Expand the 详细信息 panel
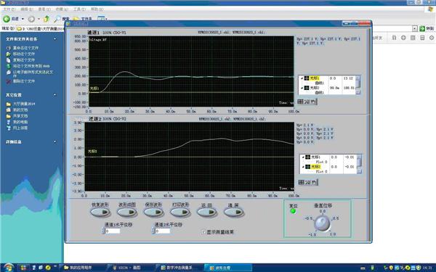This screenshot has width=436, height=272. click(x=54, y=142)
